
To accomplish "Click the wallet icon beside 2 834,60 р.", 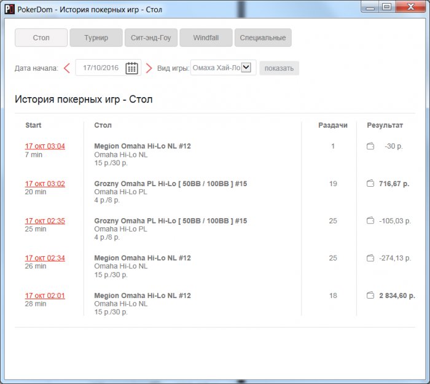I will 370,295.
